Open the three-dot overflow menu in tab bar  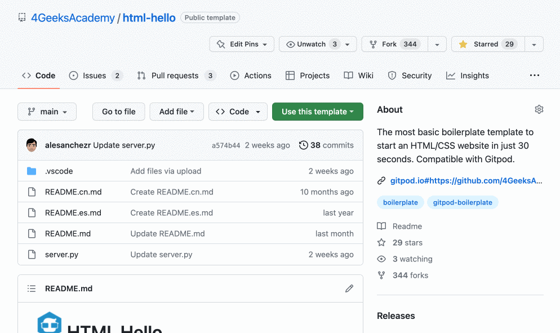[x=534, y=76]
